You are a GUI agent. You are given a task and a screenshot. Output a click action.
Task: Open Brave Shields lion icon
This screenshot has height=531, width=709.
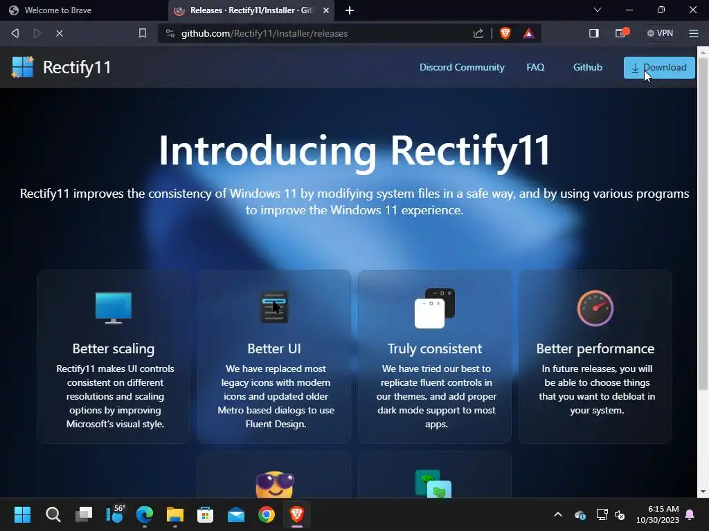[505, 33]
